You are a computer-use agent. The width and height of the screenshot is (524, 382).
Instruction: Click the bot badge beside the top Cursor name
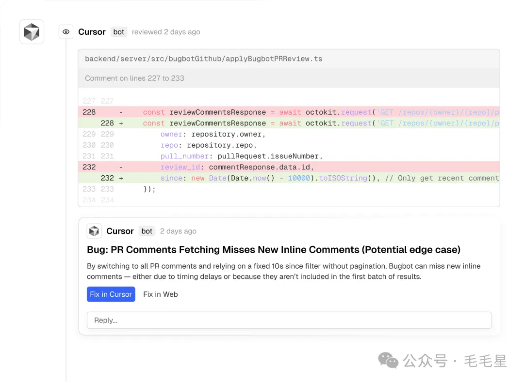coord(118,32)
